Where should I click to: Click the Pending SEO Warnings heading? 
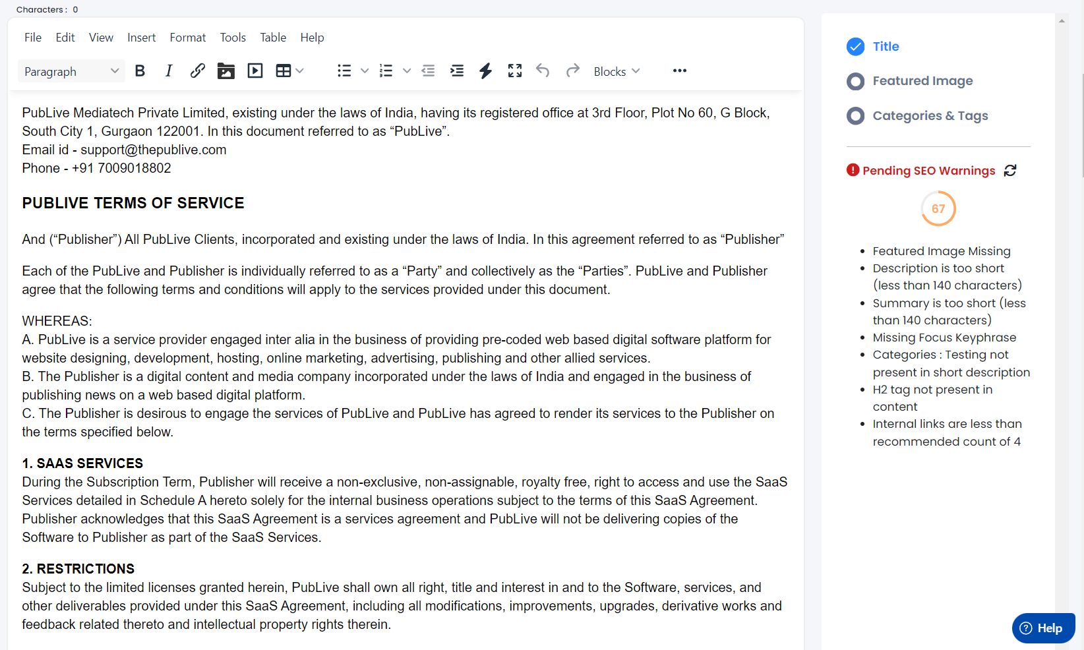click(928, 171)
